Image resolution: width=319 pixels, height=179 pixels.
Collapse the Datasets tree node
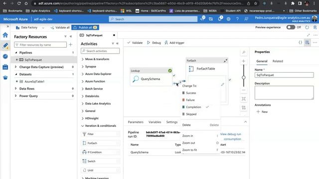coord(16,74)
